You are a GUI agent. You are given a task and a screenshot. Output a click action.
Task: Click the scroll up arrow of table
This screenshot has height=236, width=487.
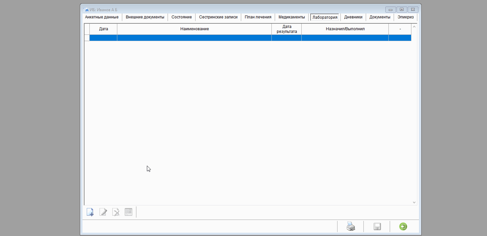point(414,27)
